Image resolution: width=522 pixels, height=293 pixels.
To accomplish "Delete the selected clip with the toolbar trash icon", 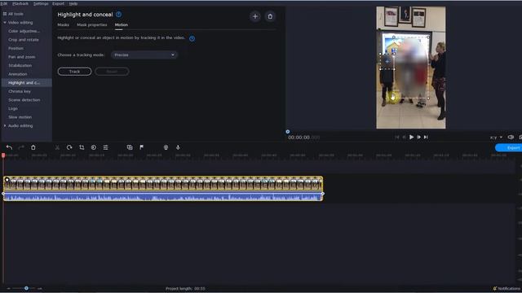I will [33, 147].
